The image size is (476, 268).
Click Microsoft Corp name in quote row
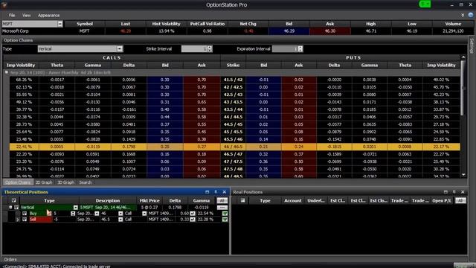coord(15,31)
